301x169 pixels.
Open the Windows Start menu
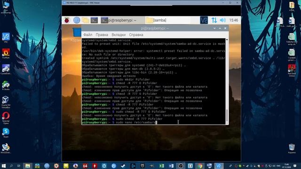pyautogui.click(x=4, y=166)
